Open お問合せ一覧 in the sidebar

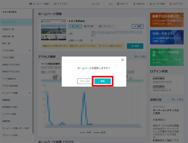(x=16, y=29)
